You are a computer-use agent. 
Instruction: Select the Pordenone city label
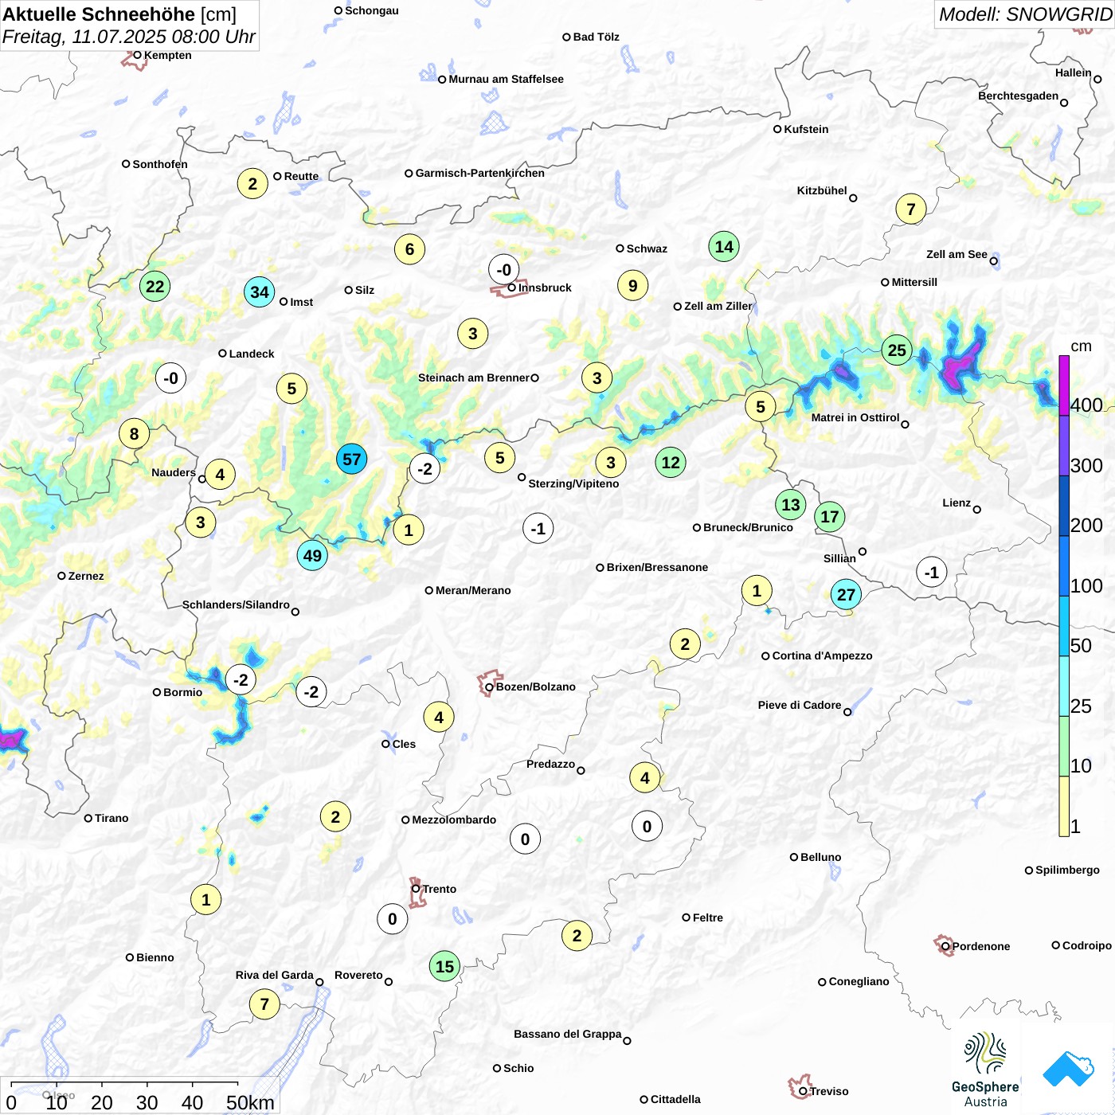coord(981,946)
